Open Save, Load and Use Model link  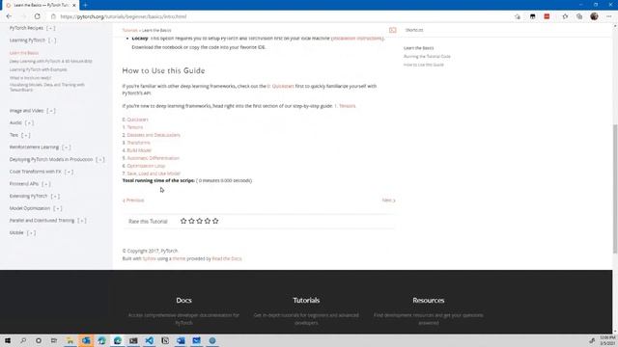[154, 173]
